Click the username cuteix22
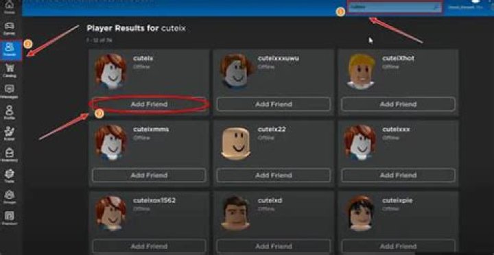 (x=272, y=130)
